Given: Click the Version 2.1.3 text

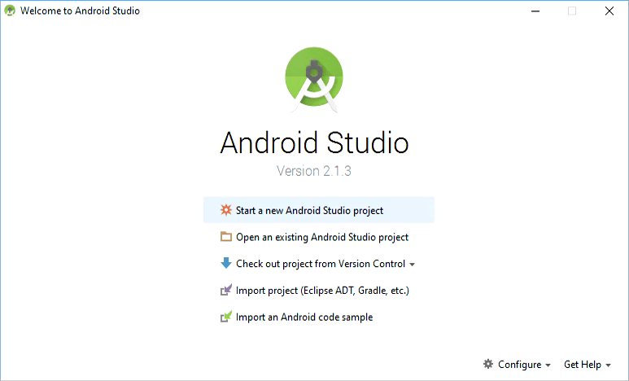Looking at the screenshot, I should (x=314, y=171).
